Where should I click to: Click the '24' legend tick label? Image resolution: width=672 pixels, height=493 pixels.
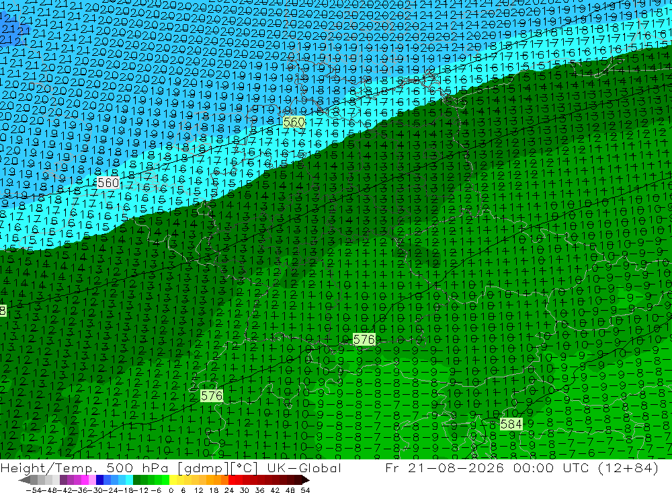point(229,490)
